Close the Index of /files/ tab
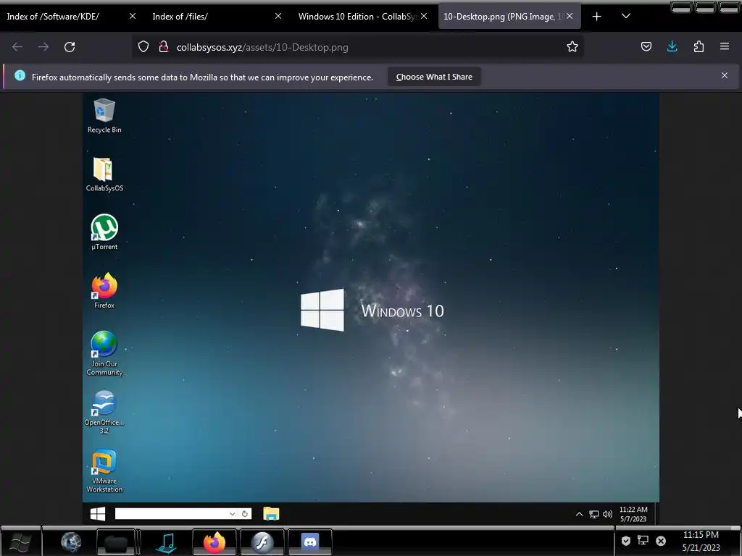Viewport: 742px width, 556px height. pos(278,16)
